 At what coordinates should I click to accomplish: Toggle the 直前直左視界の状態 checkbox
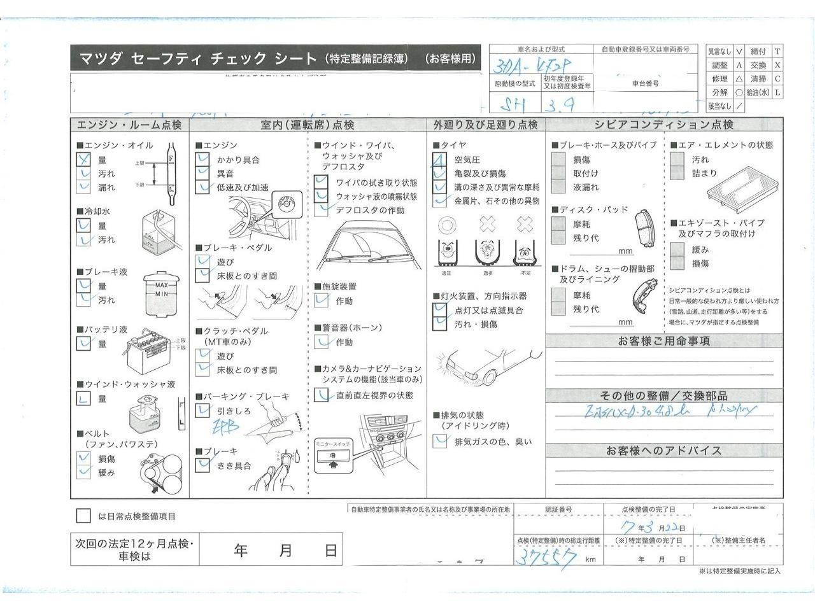click(x=321, y=395)
